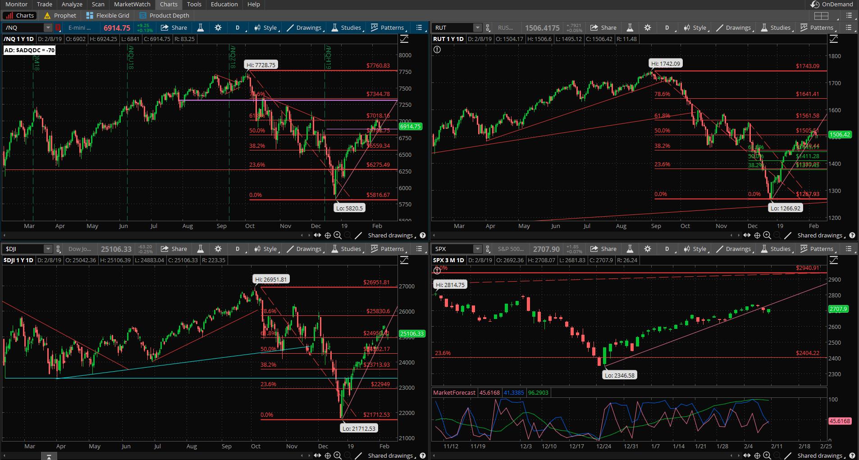Open the D timeframe menu on /NQ chart

coord(238,27)
